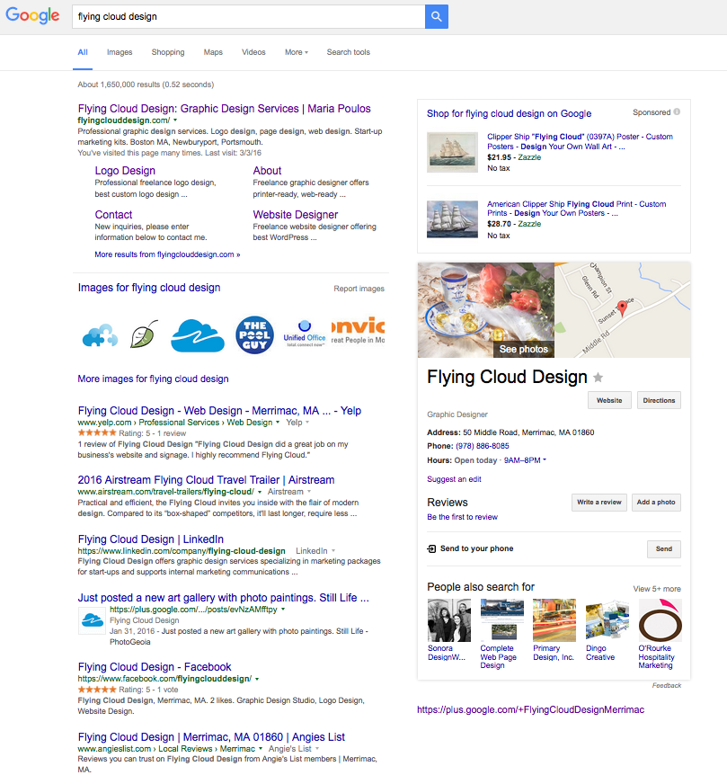Open the puzzle cloud image thumbnail
Image resolution: width=727 pixels, height=784 pixels.
click(100, 335)
